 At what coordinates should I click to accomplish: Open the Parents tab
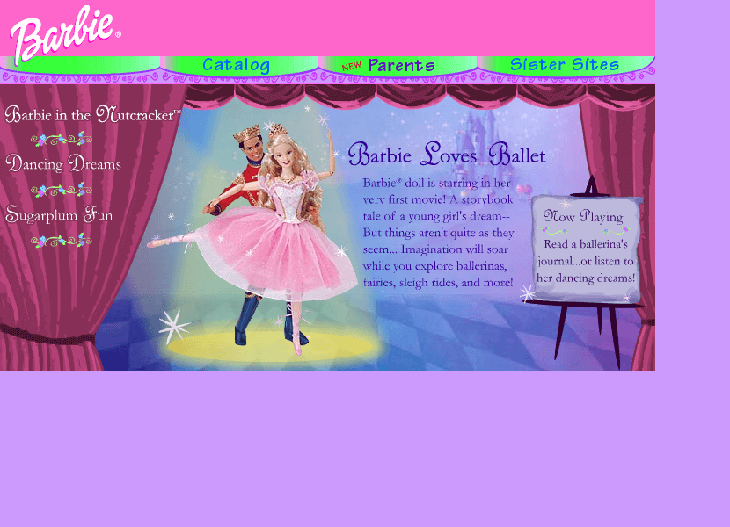[x=401, y=66]
